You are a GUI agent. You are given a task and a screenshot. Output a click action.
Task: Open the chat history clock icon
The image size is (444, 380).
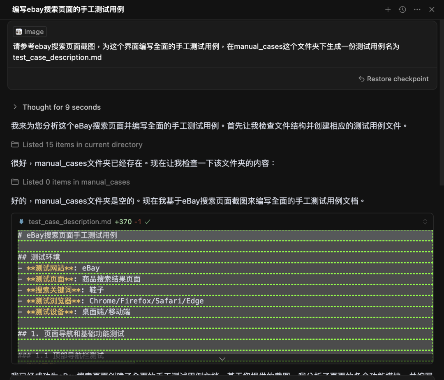402,9
